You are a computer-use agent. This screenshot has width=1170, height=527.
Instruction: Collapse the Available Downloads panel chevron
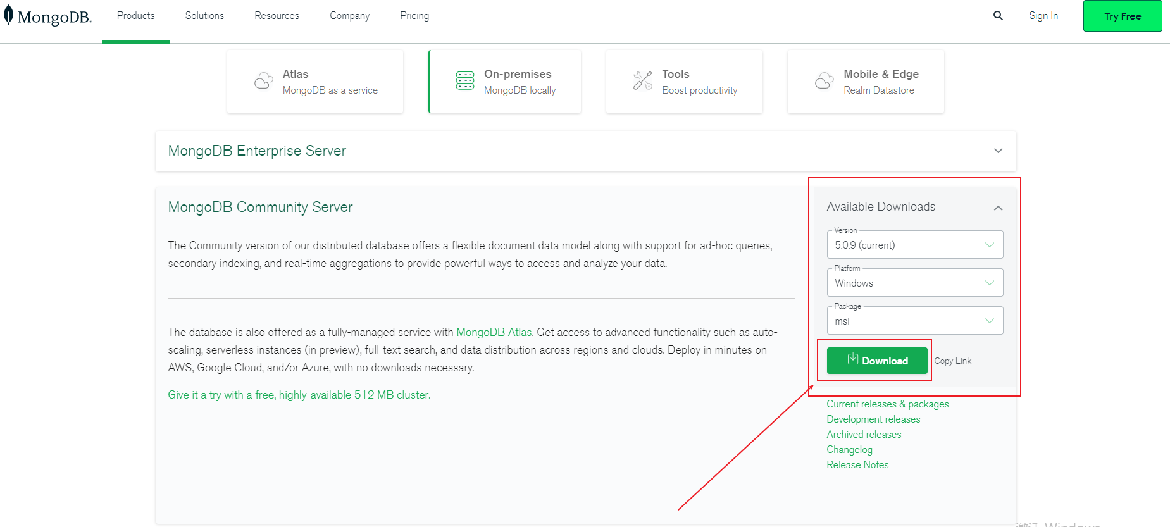point(998,208)
